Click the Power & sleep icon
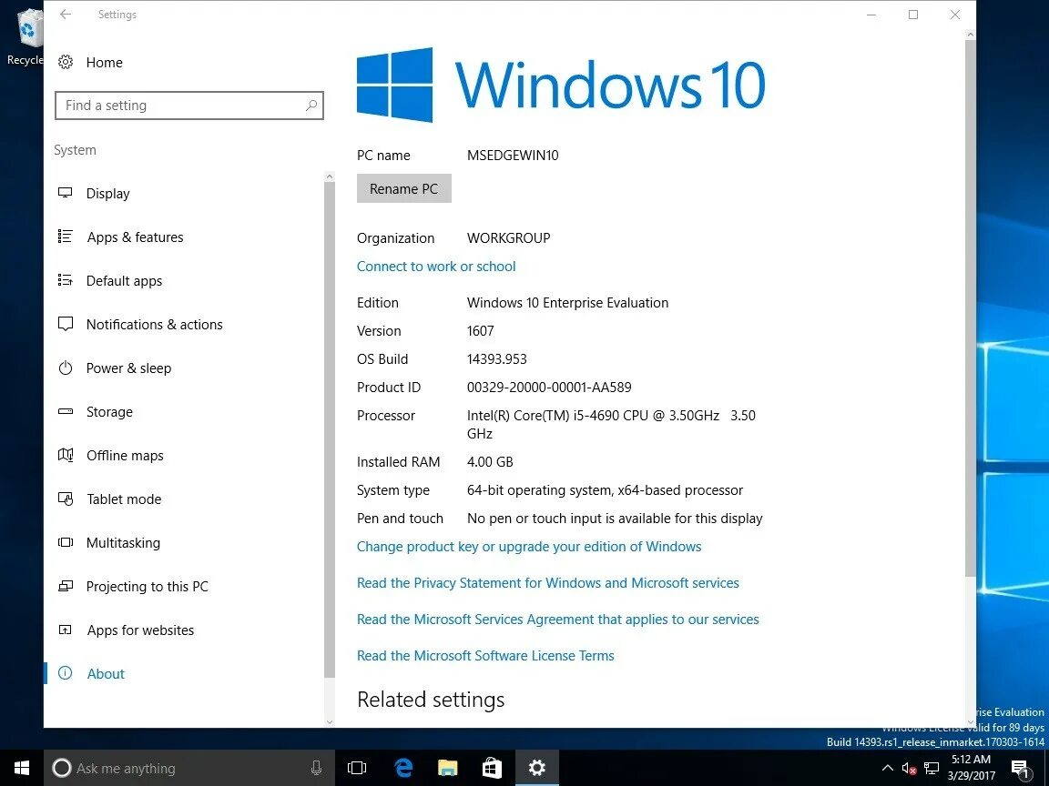Image resolution: width=1049 pixels, height=786 pixels. 65,368
